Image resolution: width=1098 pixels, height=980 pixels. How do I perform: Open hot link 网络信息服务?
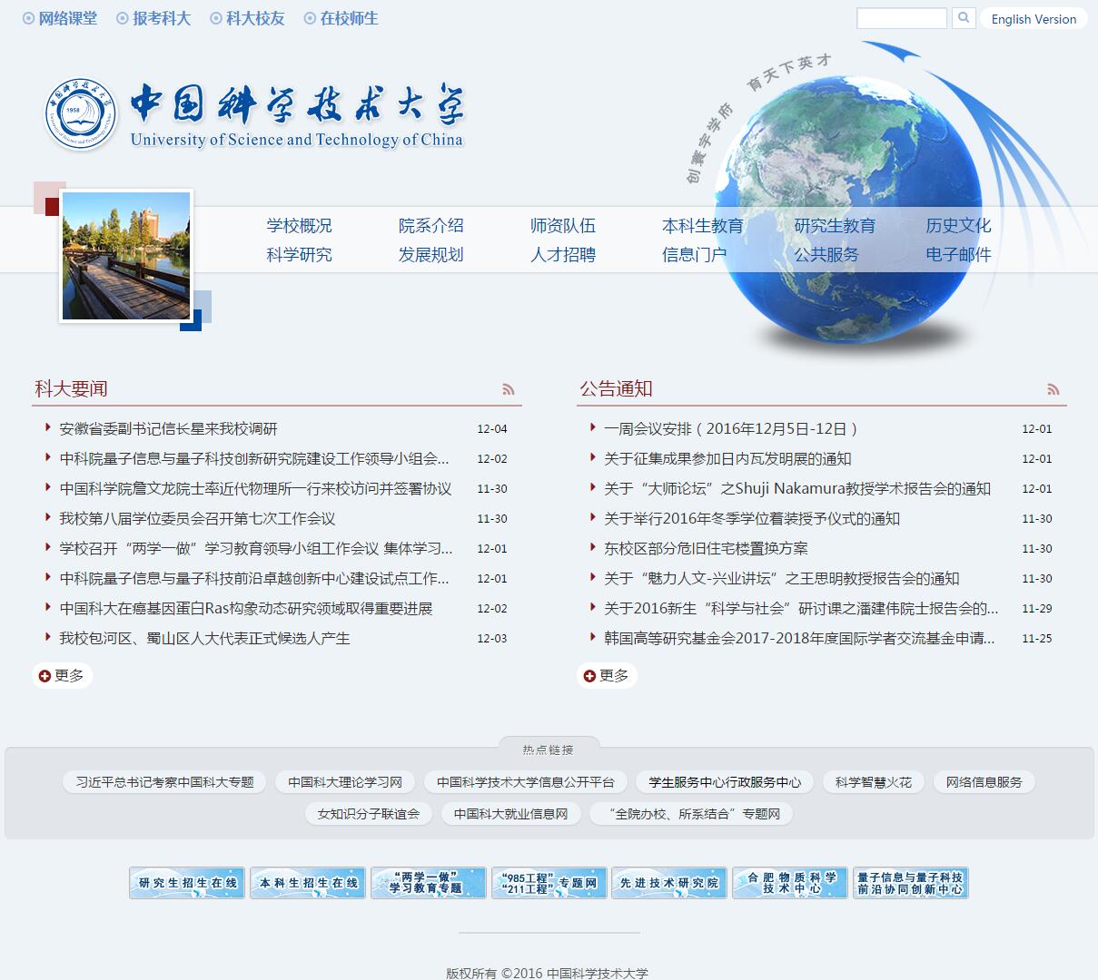(x=984, y=782)
